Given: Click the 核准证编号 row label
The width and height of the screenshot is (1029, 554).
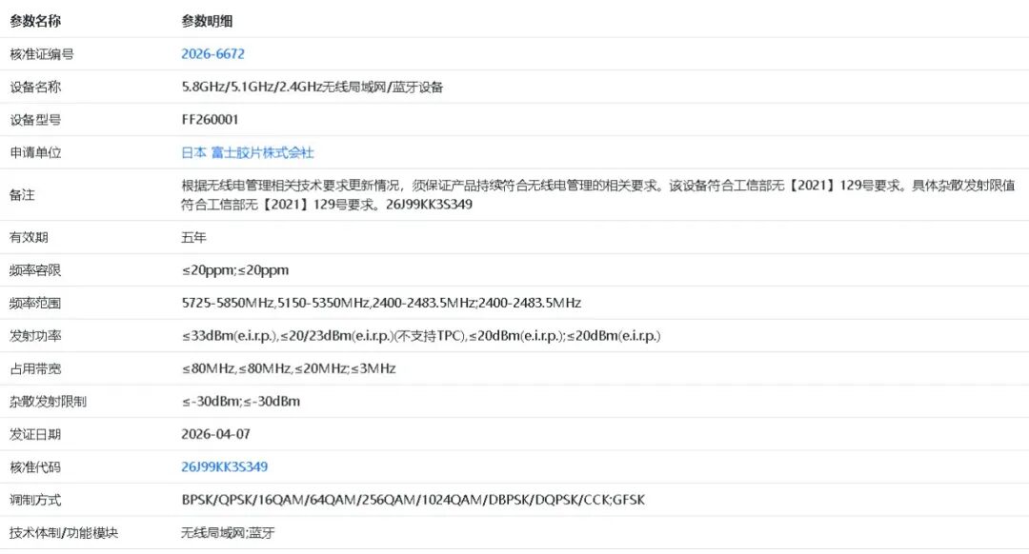Looking at the screenshot, I should pos(41,53).
